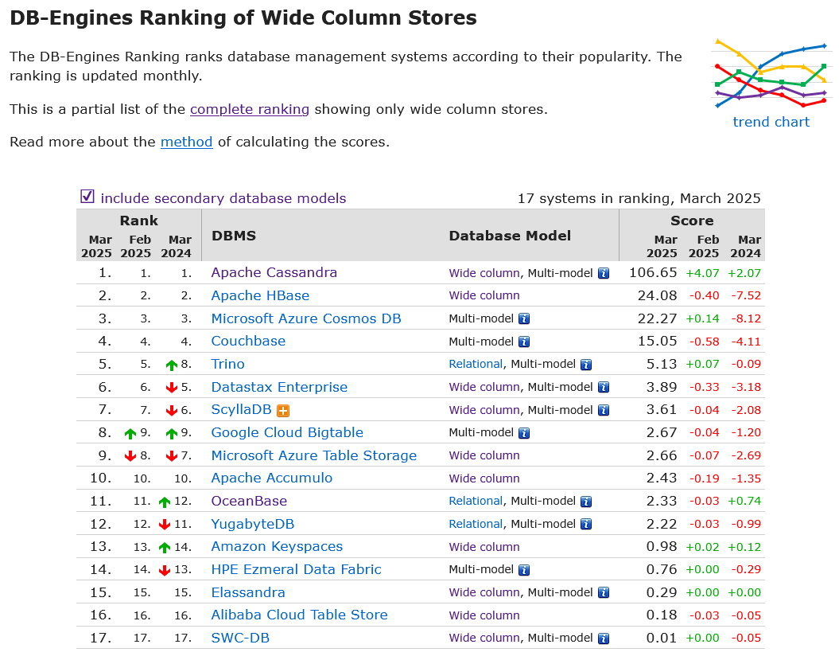Open Apache Accumulo link

[272, 478]
